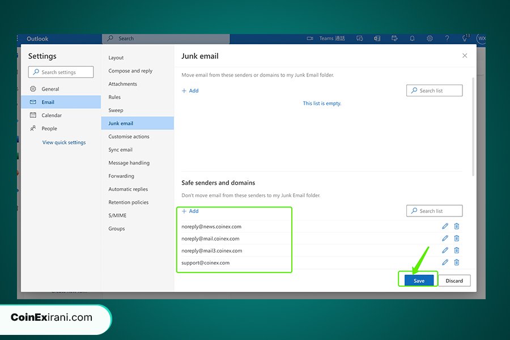Click the Outlook brand label in header
This screenshot has height=340, width=510.
(x=37, y=39)
